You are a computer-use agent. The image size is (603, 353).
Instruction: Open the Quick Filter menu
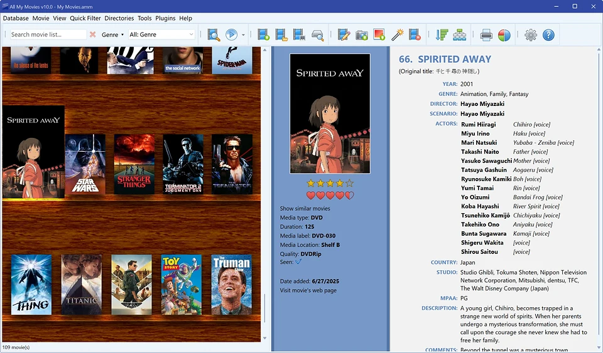click(x=85, y=18)
